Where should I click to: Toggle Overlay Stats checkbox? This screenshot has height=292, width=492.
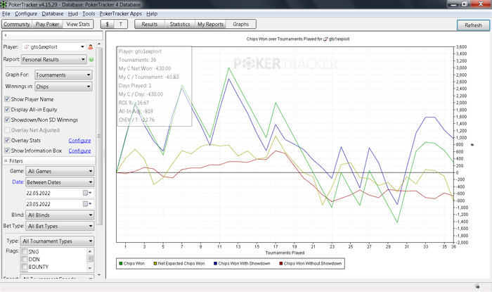[x=7, y=140]
